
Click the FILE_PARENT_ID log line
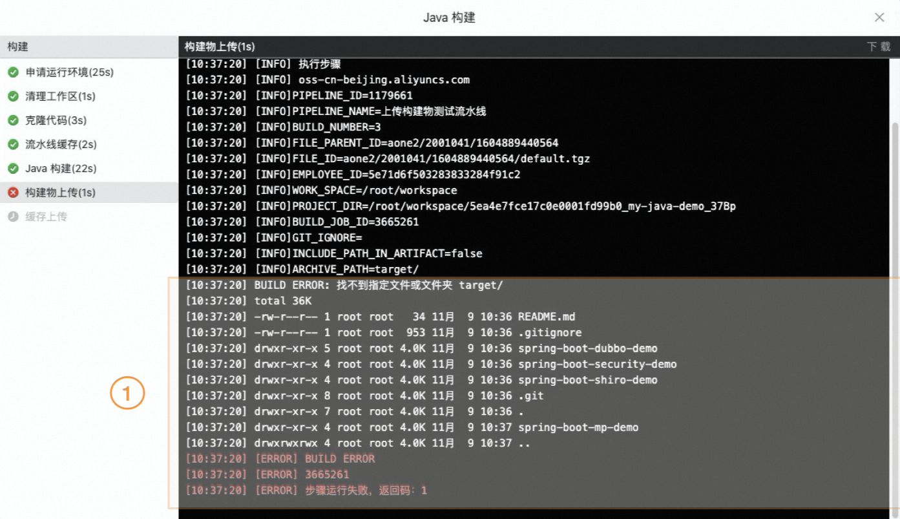coord(372,143)
